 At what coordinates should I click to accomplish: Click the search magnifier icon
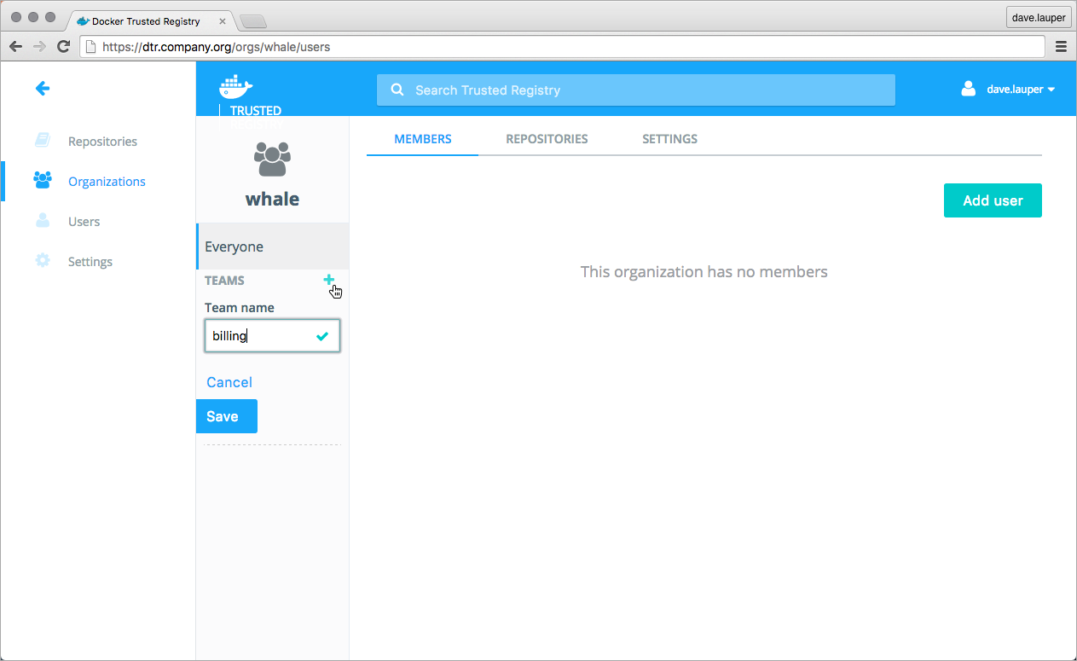tap(397, 90)
